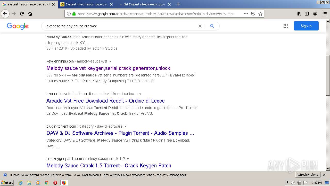The image size is (330, 186).
Task: Open Melody Sauce Crack 1.5 Torrent result
Action: click(x=109, y=166)
